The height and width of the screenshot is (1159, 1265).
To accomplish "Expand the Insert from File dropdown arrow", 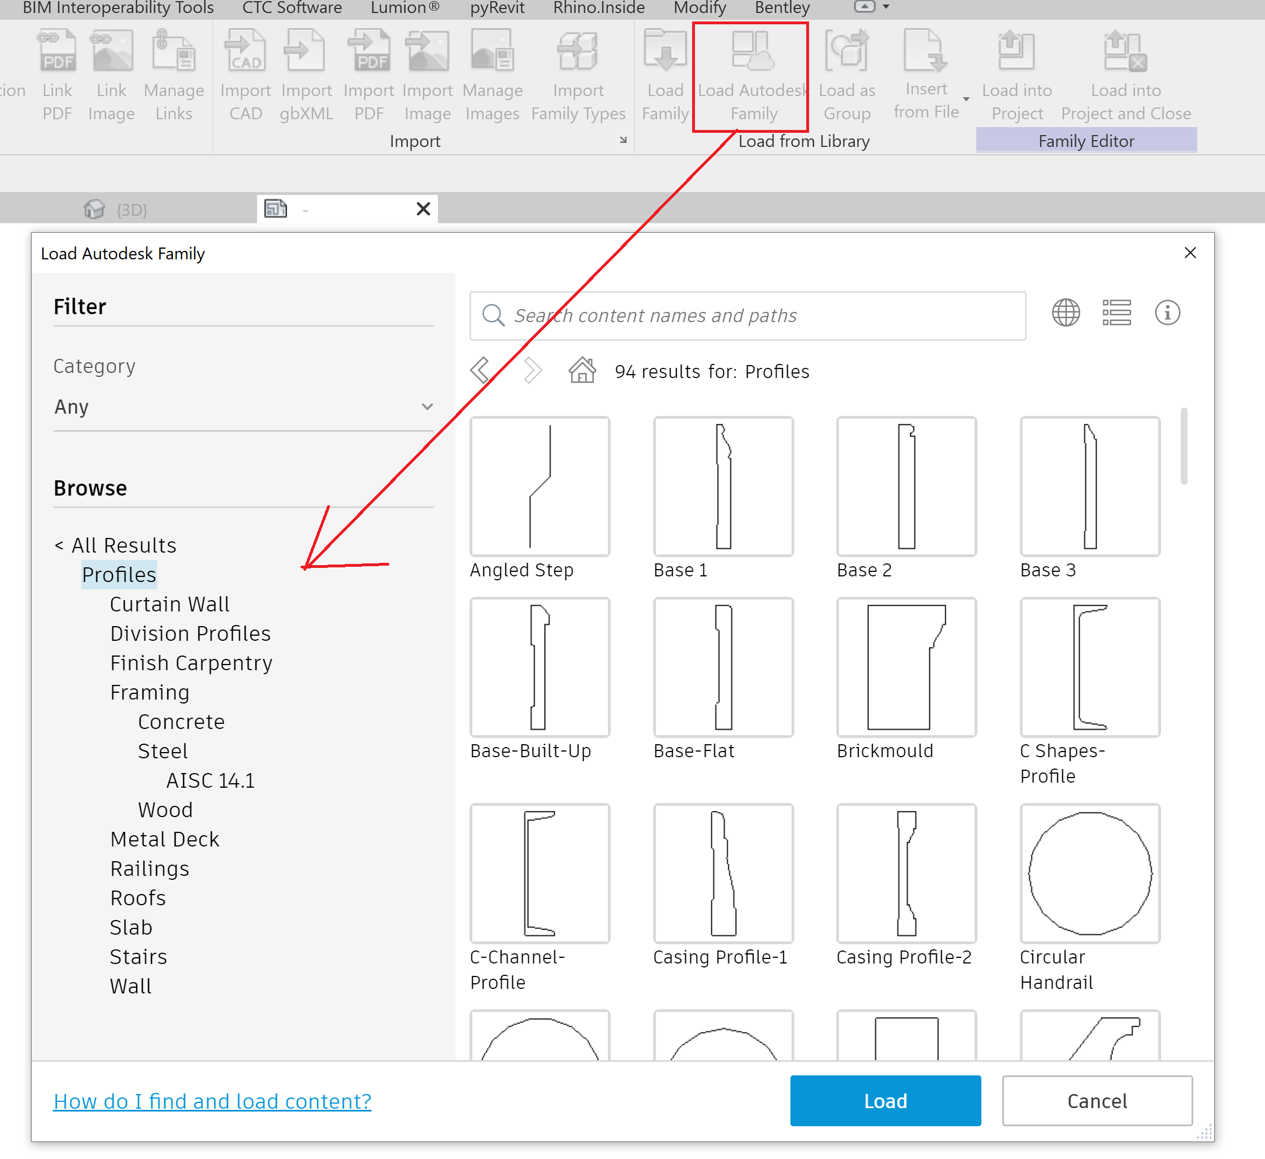I will [966, 99].
